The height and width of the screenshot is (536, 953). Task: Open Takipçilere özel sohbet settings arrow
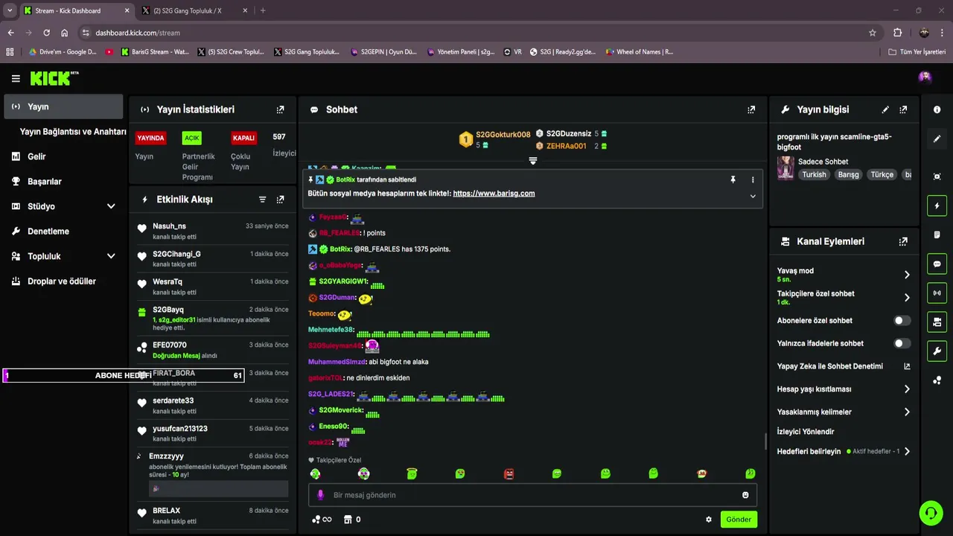pyautogui.click(x=907, y=298)
